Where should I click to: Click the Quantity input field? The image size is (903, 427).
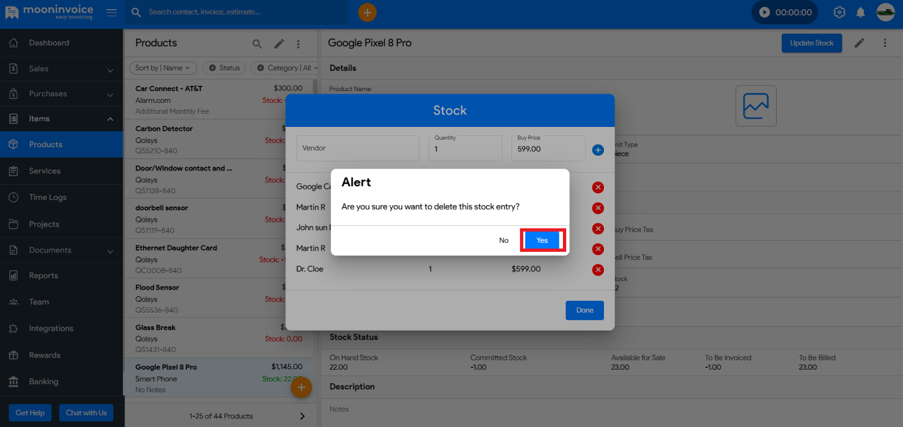pyautogui.click(x=465, y=148)
